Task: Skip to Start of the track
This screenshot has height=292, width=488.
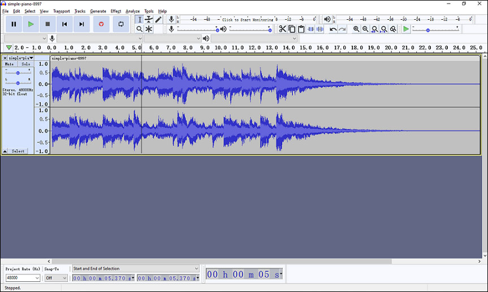Action: pyautogui.click(x=64, y=24)
